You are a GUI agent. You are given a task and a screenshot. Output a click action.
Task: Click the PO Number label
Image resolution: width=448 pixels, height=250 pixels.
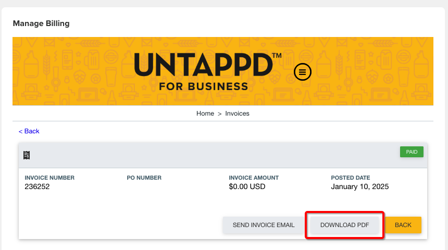144,178
